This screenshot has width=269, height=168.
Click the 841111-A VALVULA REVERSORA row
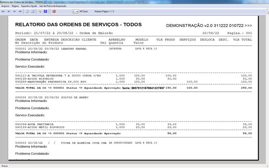click(133, 76)
